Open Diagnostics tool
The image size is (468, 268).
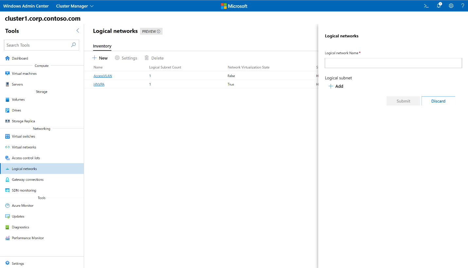click(42, 227)
